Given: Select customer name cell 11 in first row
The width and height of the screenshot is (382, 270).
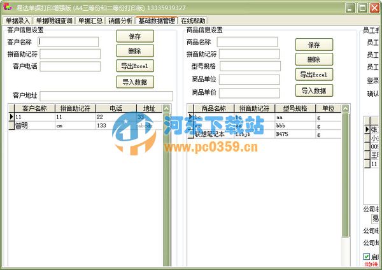Looking at the screenshot, I should click(35, 117).
